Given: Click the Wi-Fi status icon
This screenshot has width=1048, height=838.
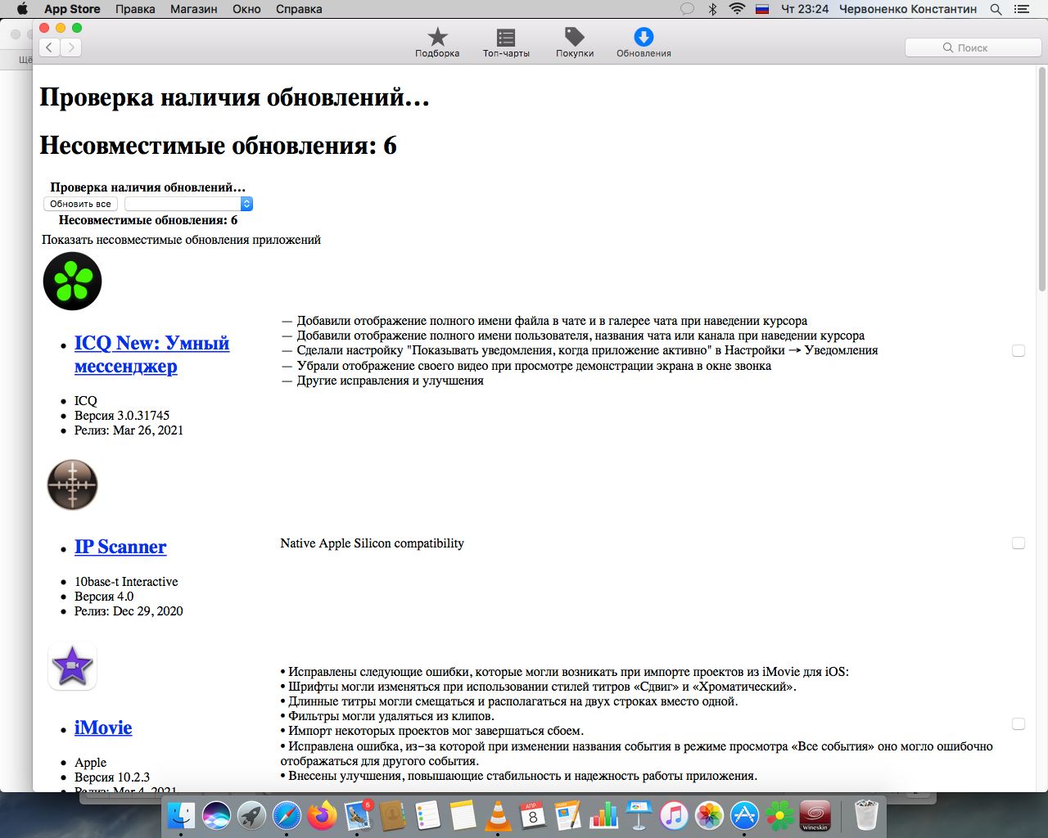Looking at the screenshot, I should [737, 9].
